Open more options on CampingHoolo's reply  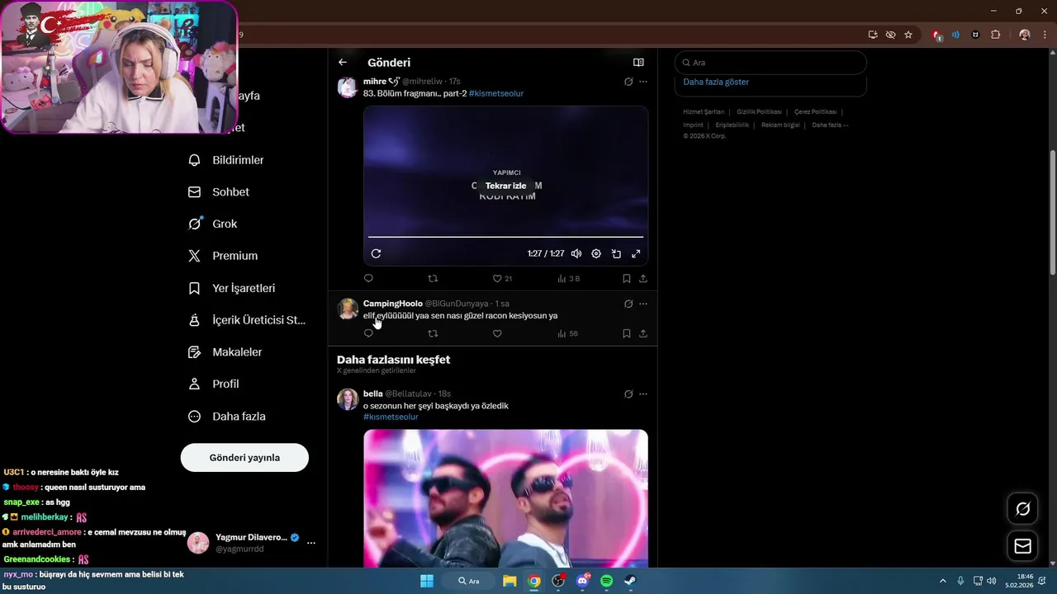(x=643, y=304)
